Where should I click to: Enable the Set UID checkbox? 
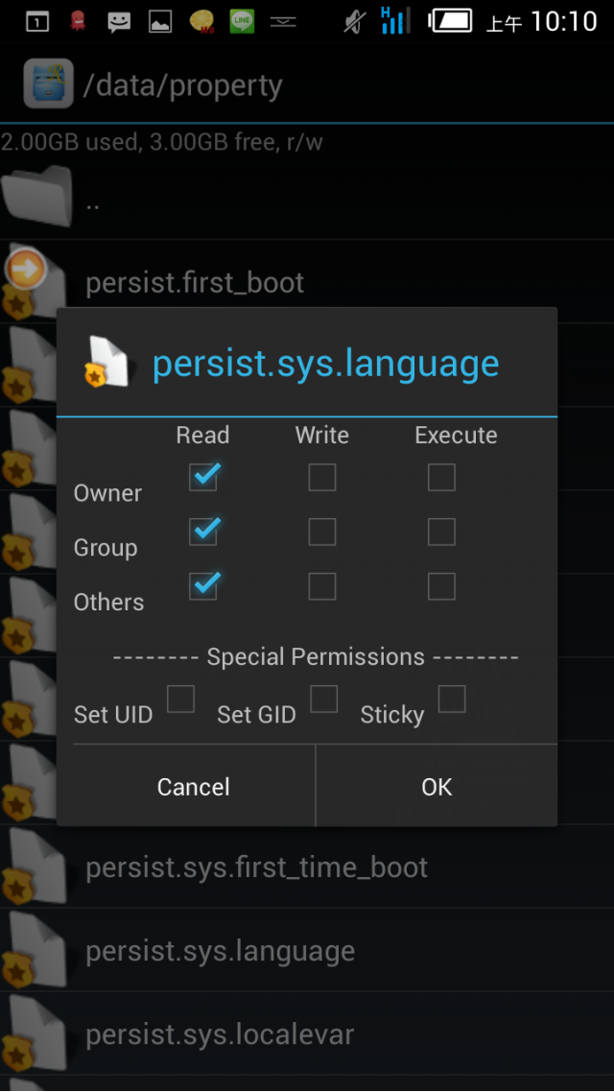(x=180, y=699)
